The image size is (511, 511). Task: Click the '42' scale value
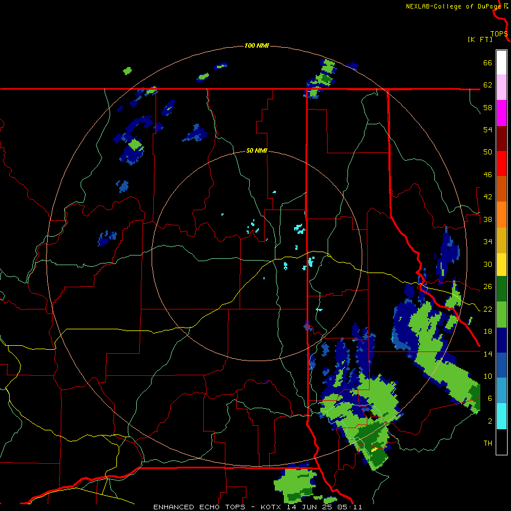tap(488, 196)
